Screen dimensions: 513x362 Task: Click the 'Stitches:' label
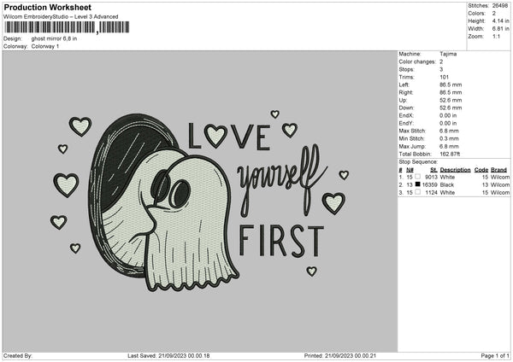tap(478, 6)
